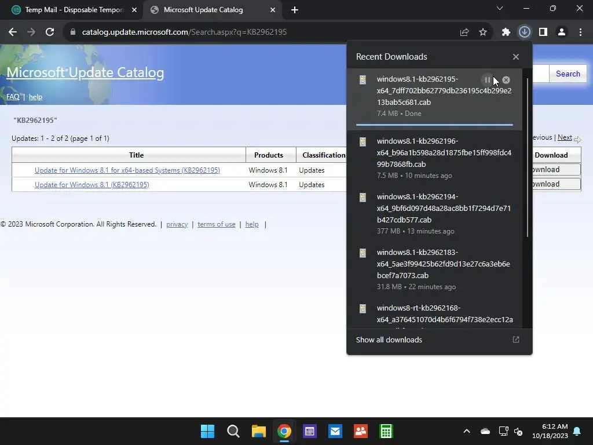Go back with the browser back arrow
Viewport: 593px width, 445px height.
tap(13, 32)
